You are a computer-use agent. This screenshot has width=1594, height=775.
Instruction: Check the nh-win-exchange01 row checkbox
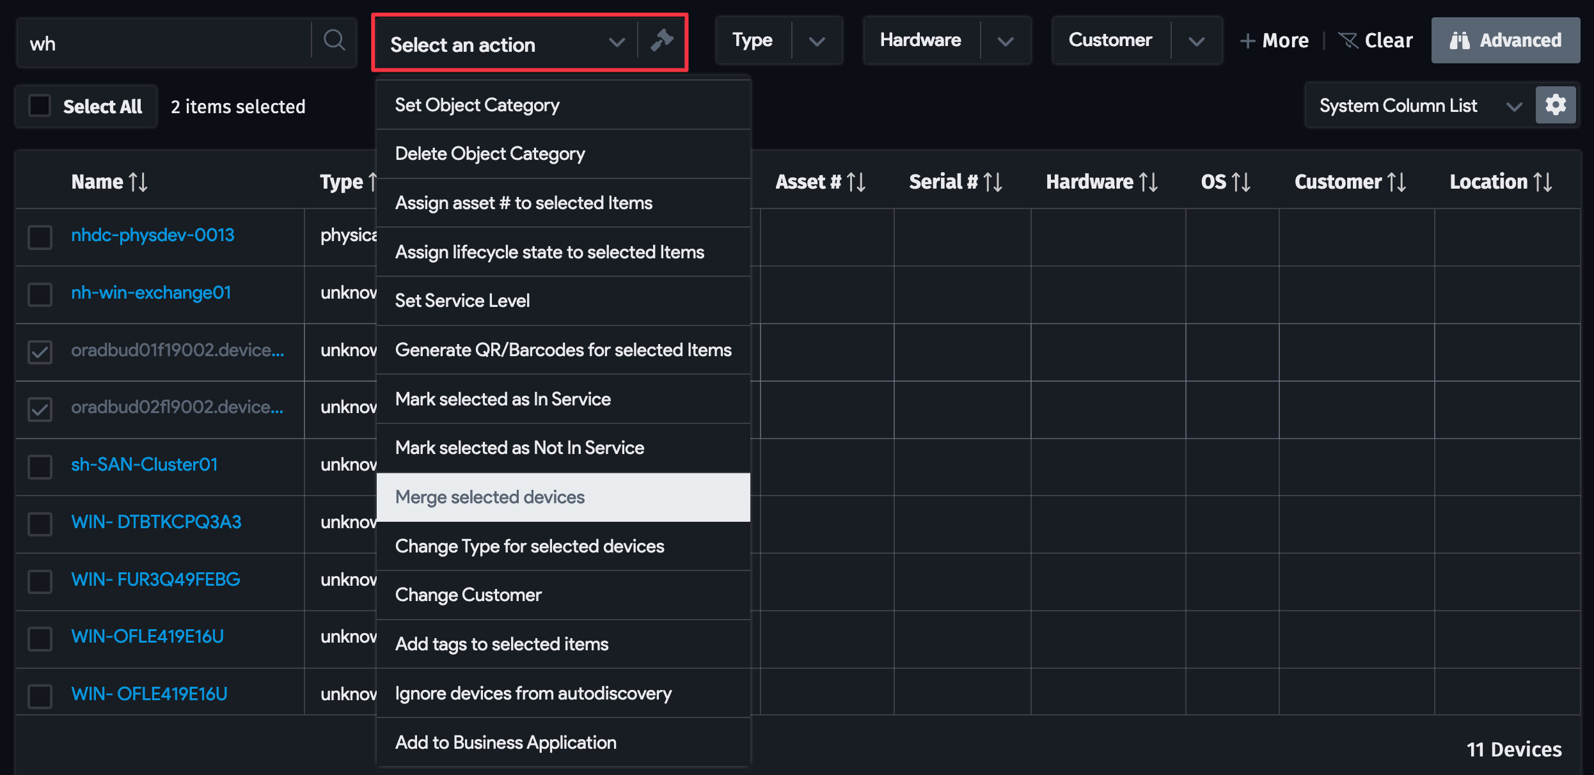pyautogui.click(x=40, y=295)
